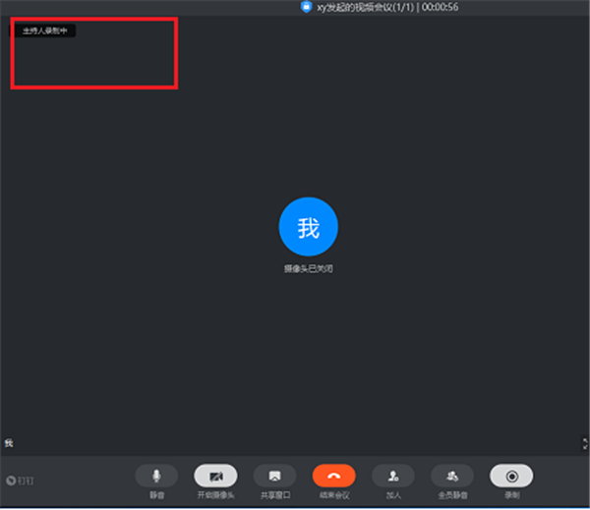Click the 主持人录制中 recording status label

pos(43,30)
